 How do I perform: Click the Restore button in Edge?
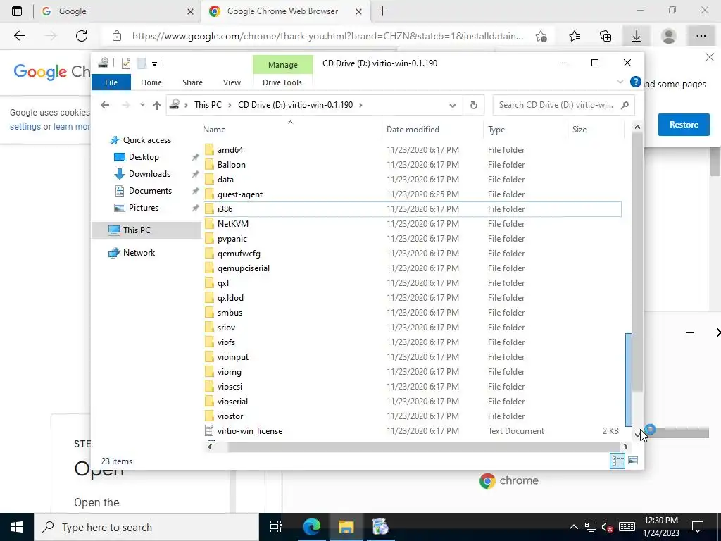pyautogui.click(x=684, y=125)
